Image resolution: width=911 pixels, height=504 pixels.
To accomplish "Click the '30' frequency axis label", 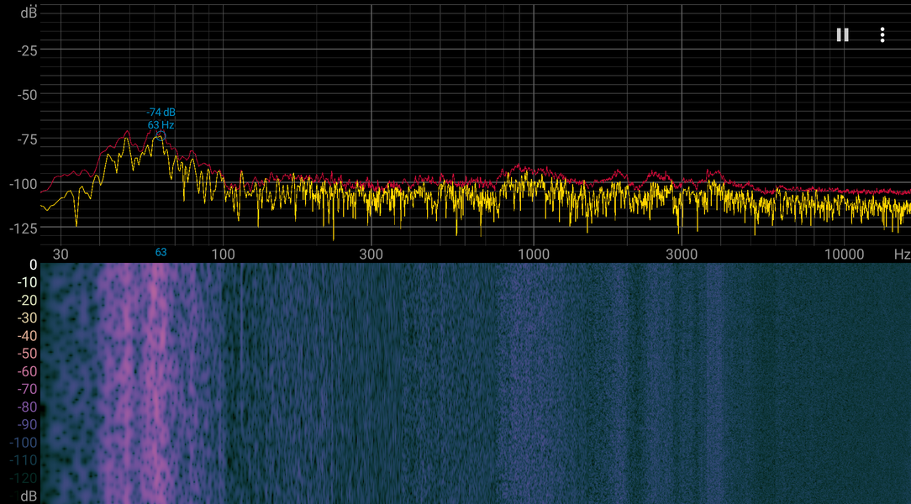I will tap(61, 254).
